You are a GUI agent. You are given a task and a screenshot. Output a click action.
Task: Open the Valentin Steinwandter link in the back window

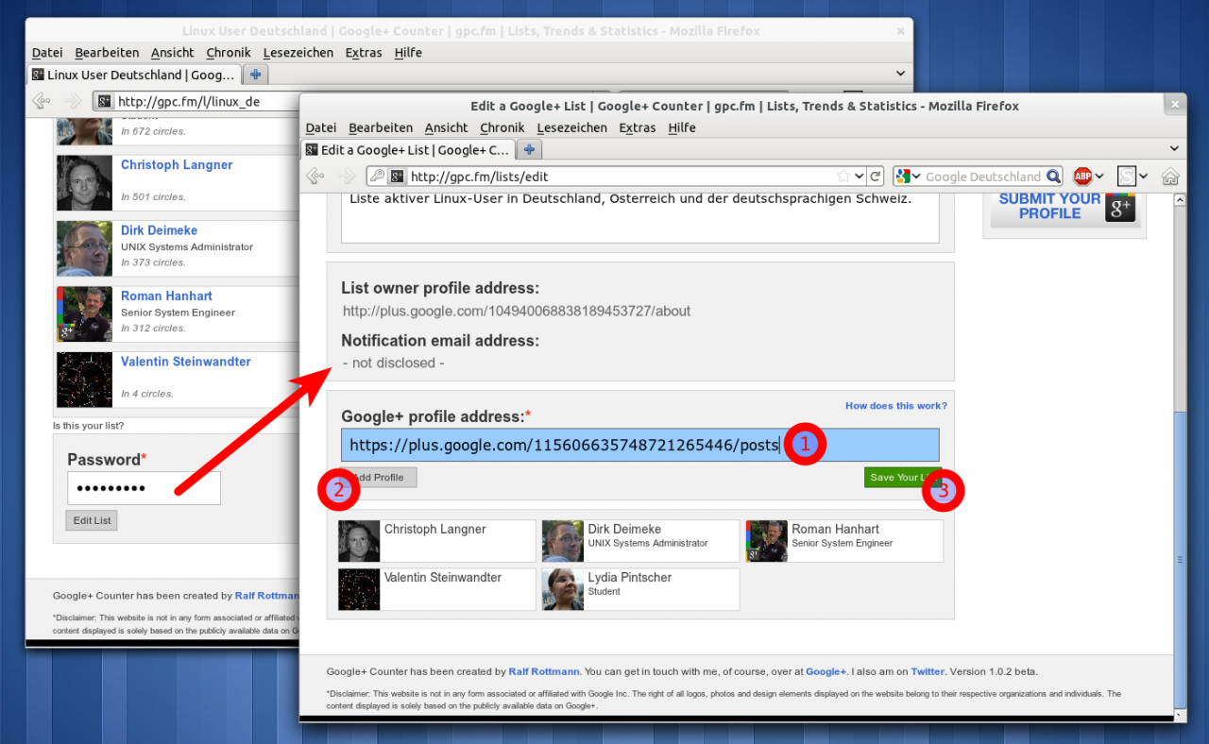pos(186,362)
